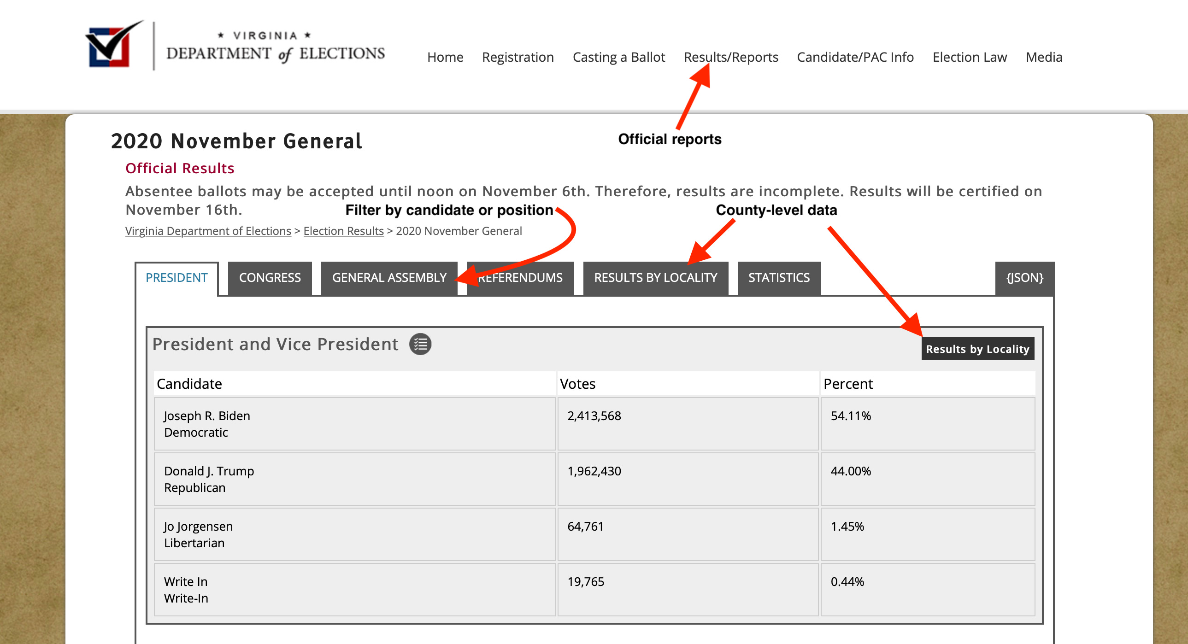The height and width of the screenshot is (644, 1188).
Task: Click the Percent column header
Action: pyautogui.click(x=928, y=384)
